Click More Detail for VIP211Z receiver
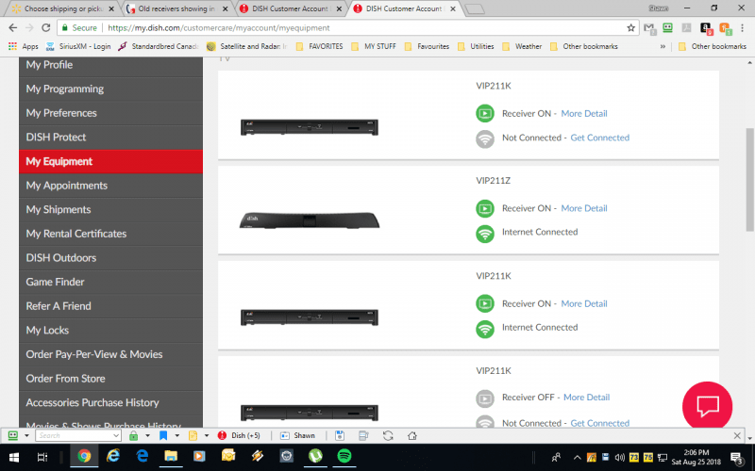The image size is (755, 471). (584, 208)
